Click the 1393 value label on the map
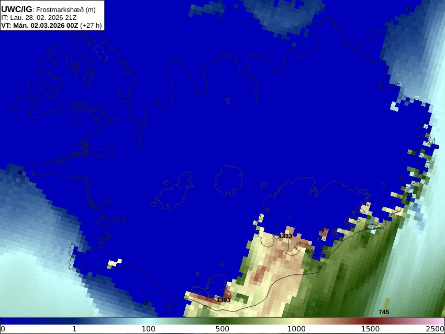The width and height of the screenshot is (445, 334). [x=224, y=299]
